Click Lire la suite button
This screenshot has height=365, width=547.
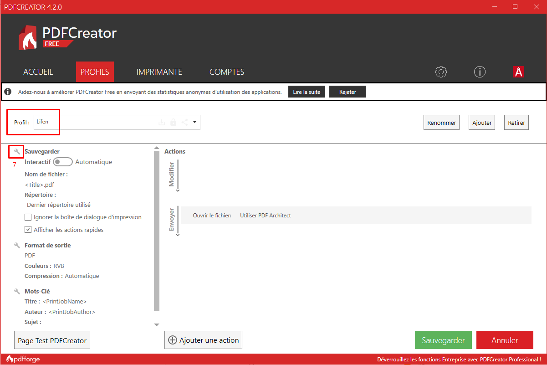(307, 92)
